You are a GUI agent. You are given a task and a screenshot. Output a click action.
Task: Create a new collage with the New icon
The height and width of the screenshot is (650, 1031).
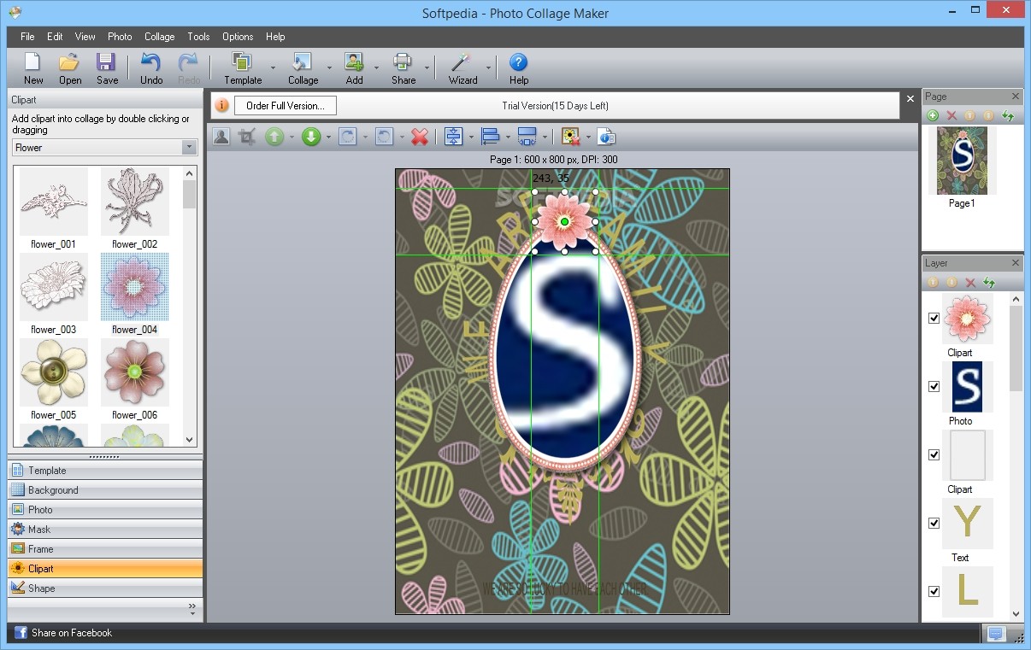(x=33, y=68)
